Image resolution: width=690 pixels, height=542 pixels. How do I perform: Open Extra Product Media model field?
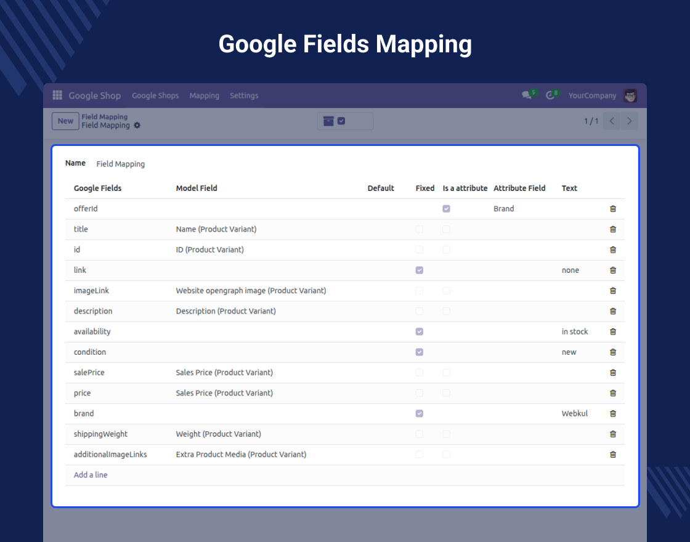coord(241,455)
